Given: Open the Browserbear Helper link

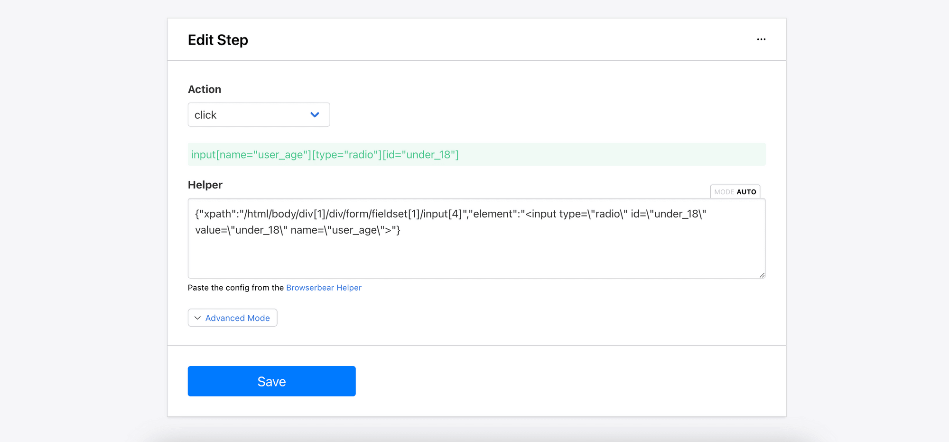Looking at the screenshot, I should click(324, 287).
